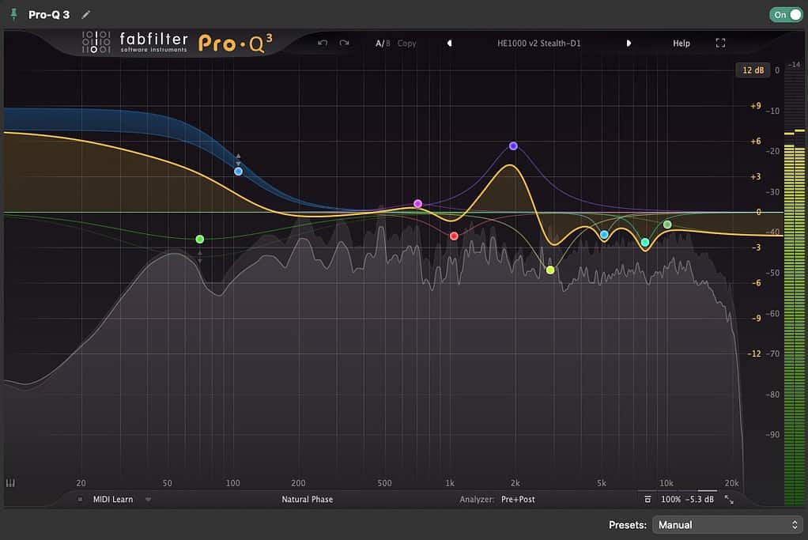Click the pencil icon beside Pro-Q 3
Viewport: 808px width, 540px height.
coord(86,14)
